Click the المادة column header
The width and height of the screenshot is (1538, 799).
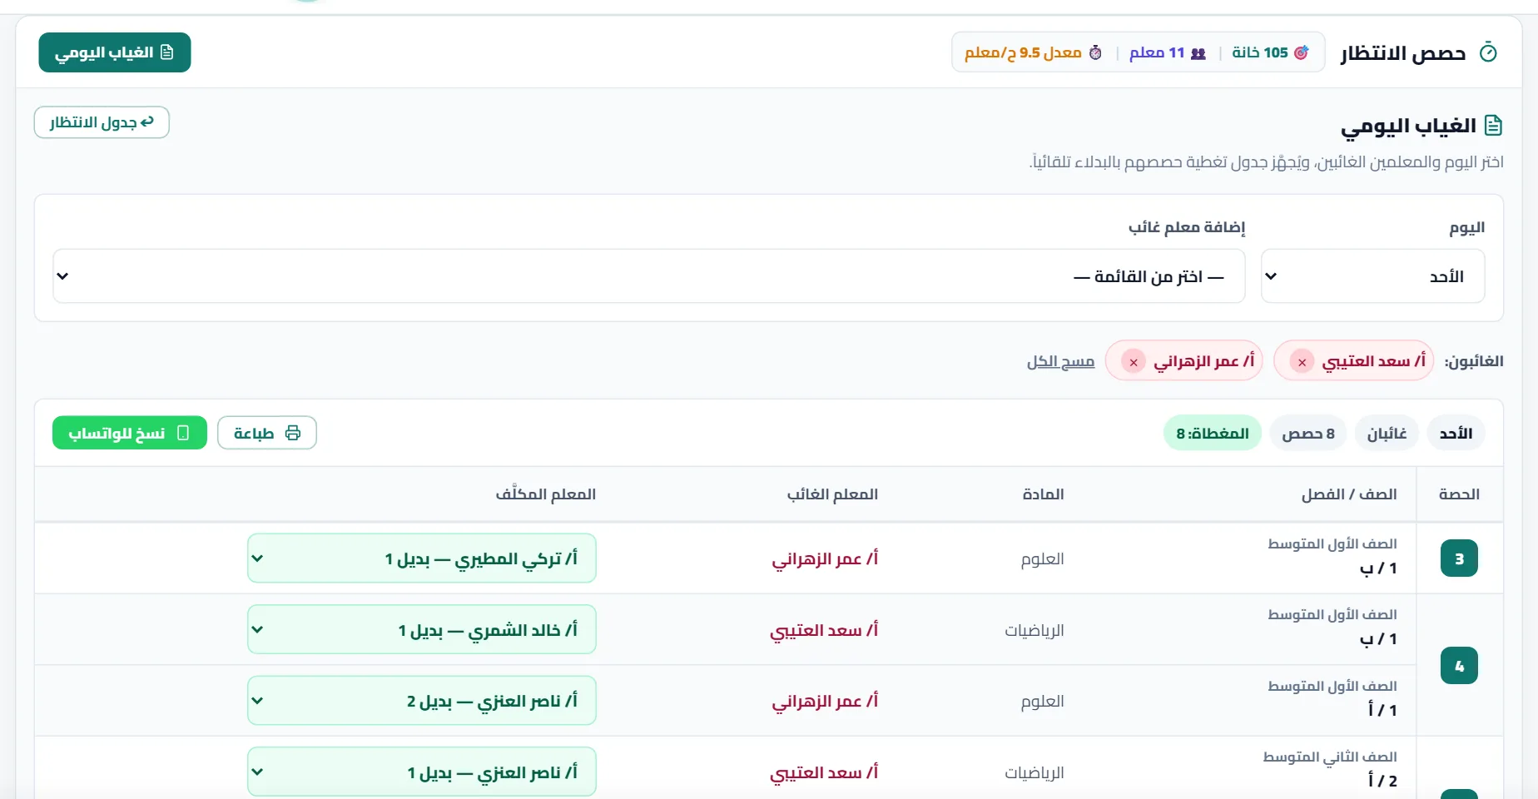click(1044, 494)
